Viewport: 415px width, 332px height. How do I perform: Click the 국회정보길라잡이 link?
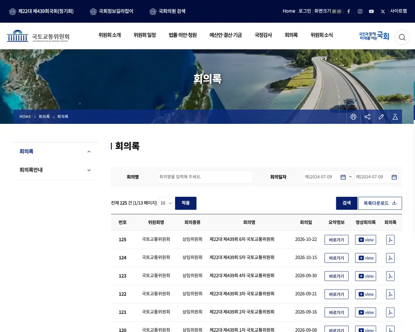coord(112,11)
